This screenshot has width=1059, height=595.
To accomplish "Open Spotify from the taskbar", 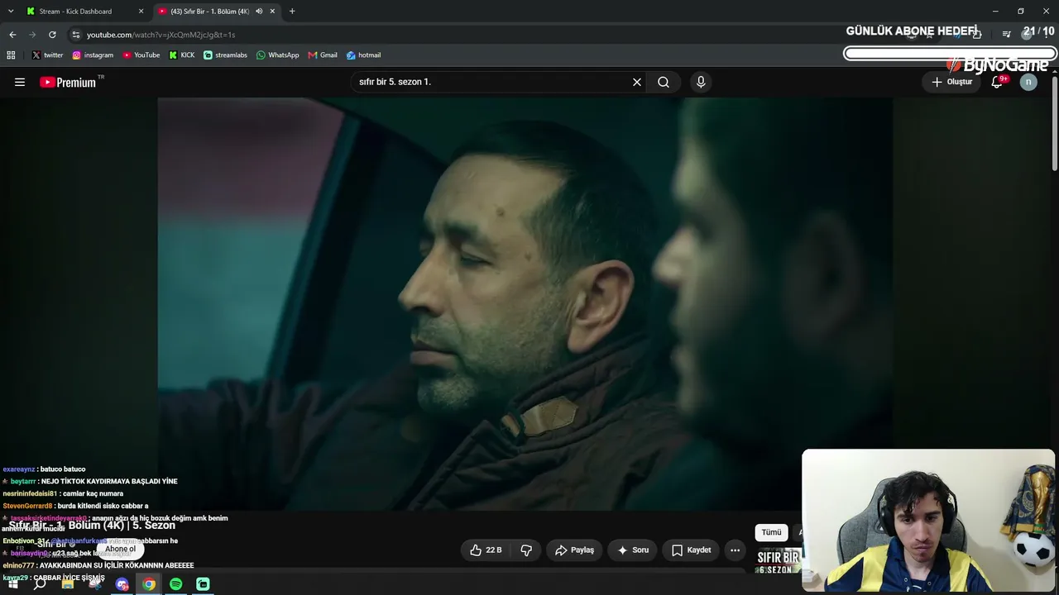I will pyautogui.click(x=176, y=584).
